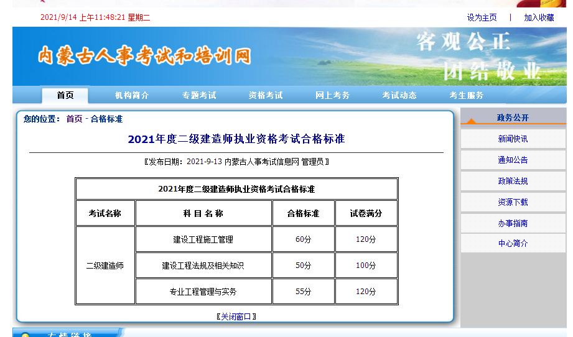Follow the 首页 breadcrumb link
This screenshot has width=573, height=337.
pyautogui.click(x=74, y=119)
